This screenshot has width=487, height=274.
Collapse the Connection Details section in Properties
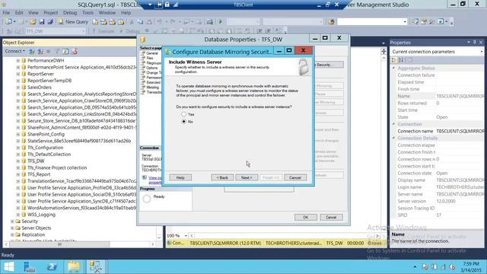click(393, 138)
